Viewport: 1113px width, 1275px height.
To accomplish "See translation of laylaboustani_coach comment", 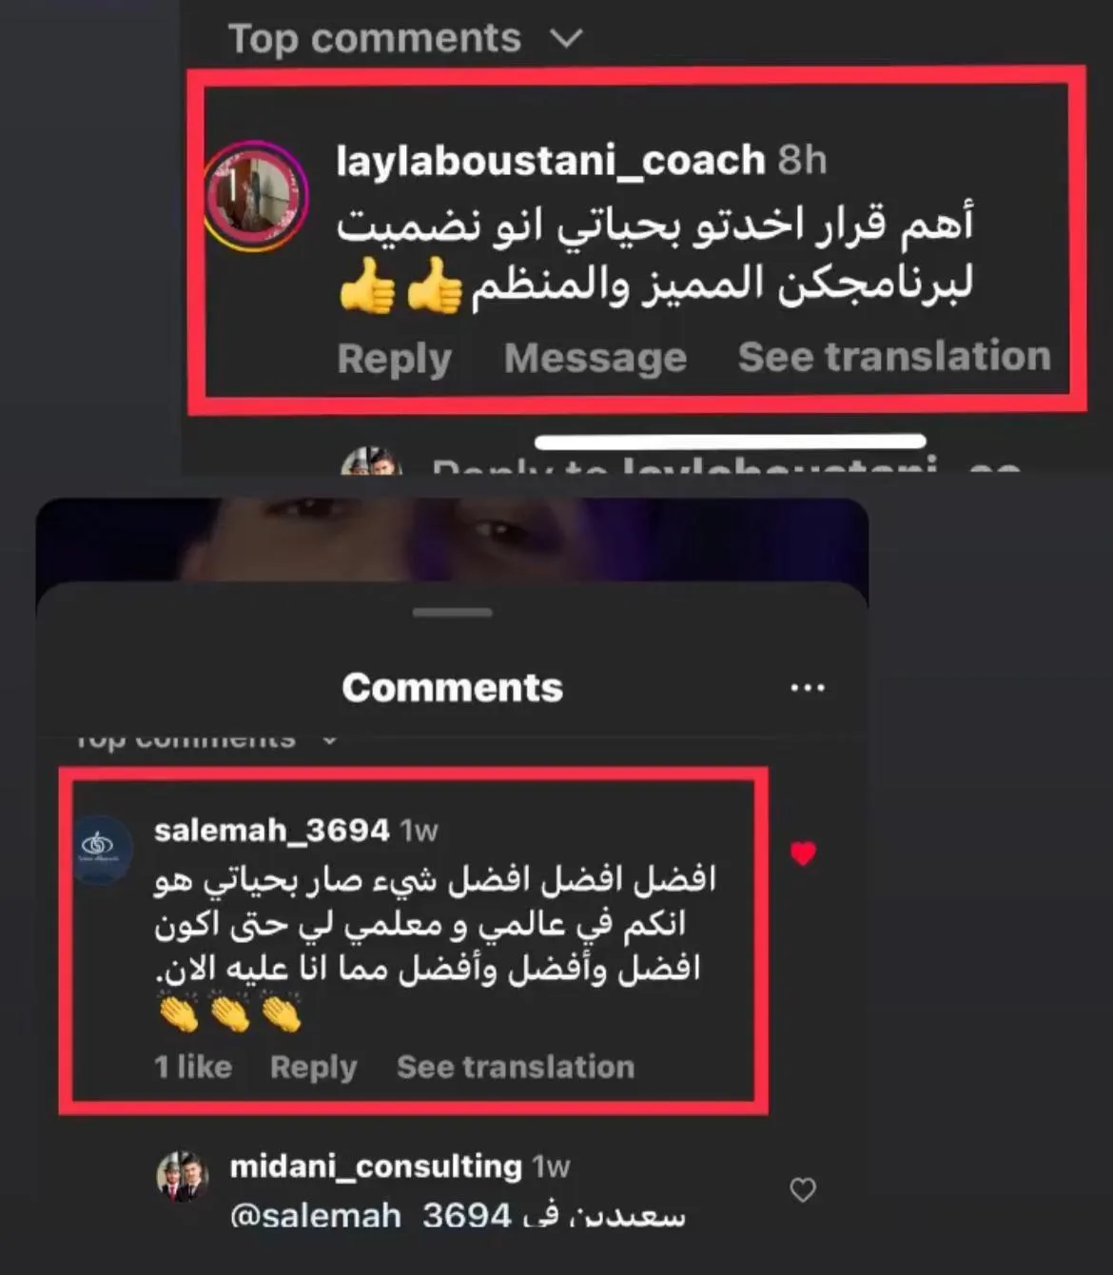I will (894, 356).
